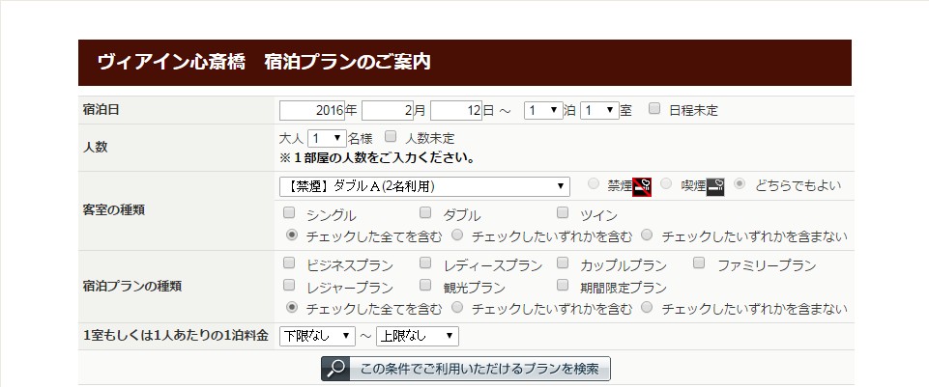Click the 1室もしくは1人あたりの1泊料金 label
929x387 pixels.
176,336
